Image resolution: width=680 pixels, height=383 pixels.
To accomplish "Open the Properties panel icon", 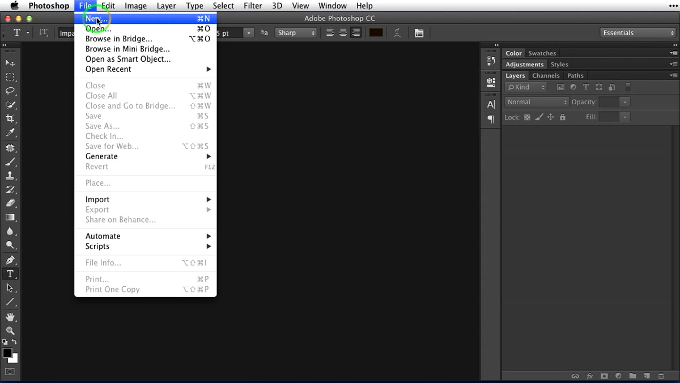I will pyautogui.click(x=491, y=82).
